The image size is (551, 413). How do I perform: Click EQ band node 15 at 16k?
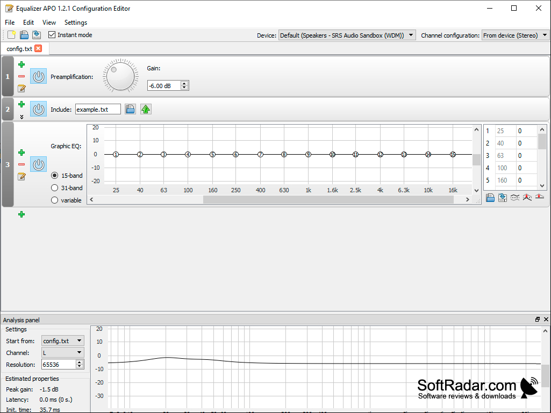point(453,154)
